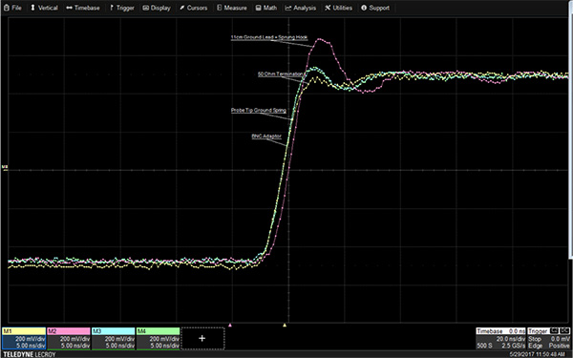Click the M4 5.00 ns/div value
The image size is (573, 358).
[x=165, y=346]
